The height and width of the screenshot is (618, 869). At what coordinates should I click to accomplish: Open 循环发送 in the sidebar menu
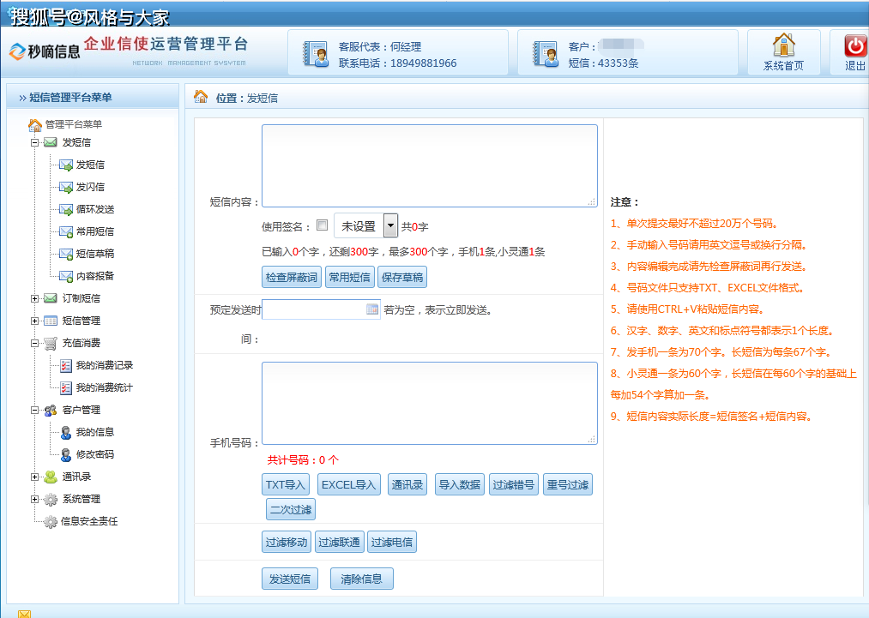point(95,209)
